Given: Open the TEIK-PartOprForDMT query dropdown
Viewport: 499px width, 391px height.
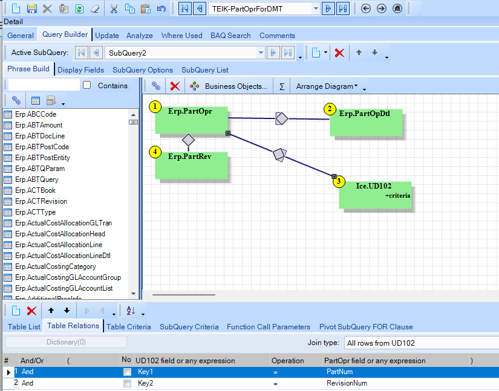Looking at the screenshot, I should click(315, 8).
